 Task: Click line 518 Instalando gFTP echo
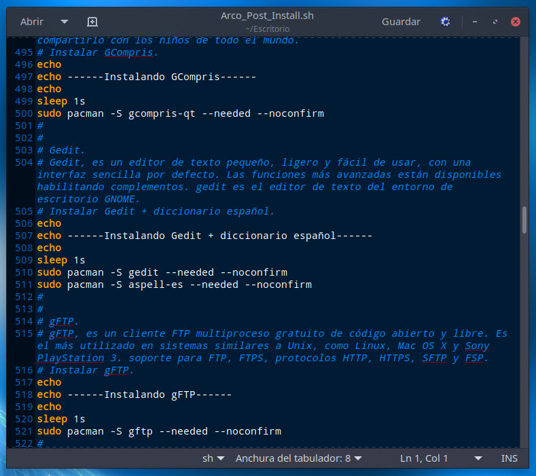(x=135, y=395)
